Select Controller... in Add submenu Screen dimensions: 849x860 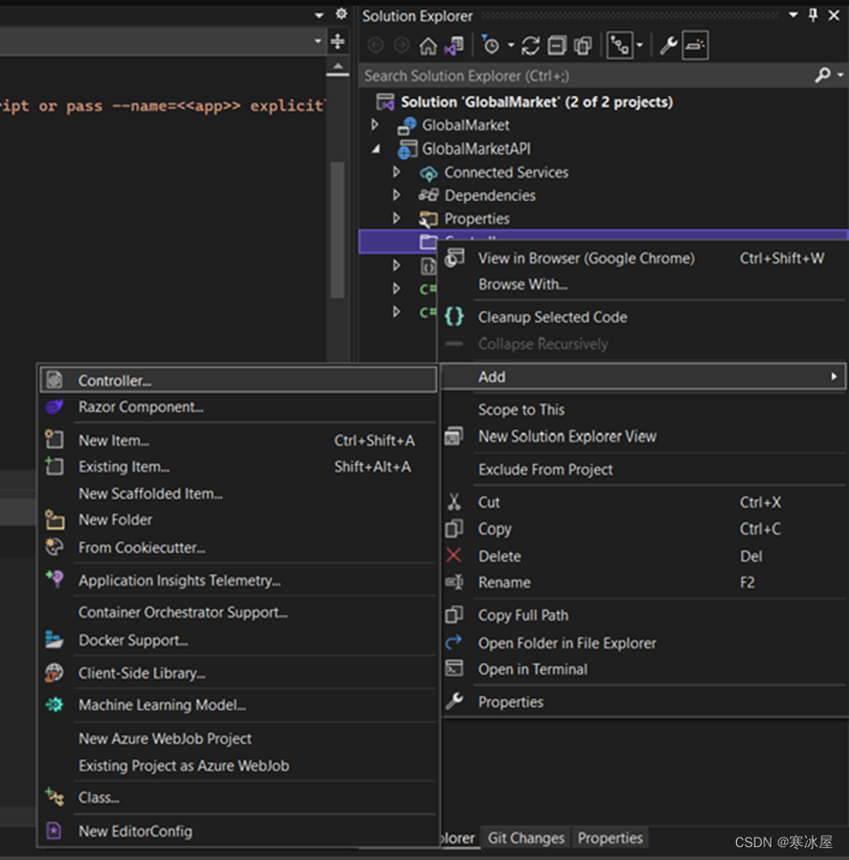pos(239,380)
